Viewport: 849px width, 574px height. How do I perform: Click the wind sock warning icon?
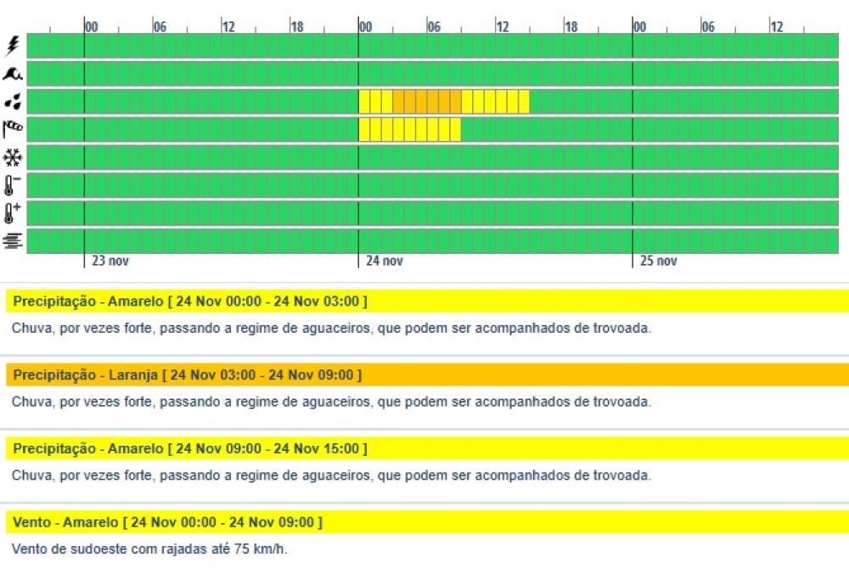point(13,129)
